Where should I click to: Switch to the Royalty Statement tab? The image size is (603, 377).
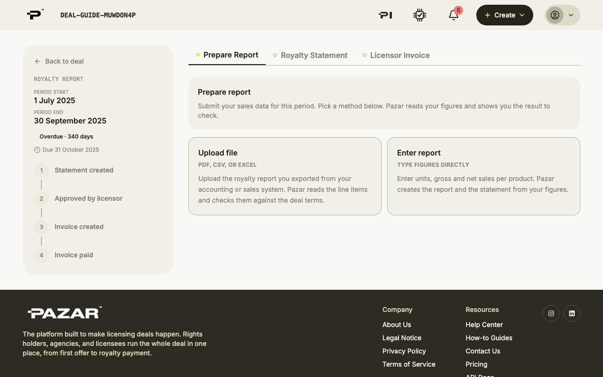tap(310, 55)
